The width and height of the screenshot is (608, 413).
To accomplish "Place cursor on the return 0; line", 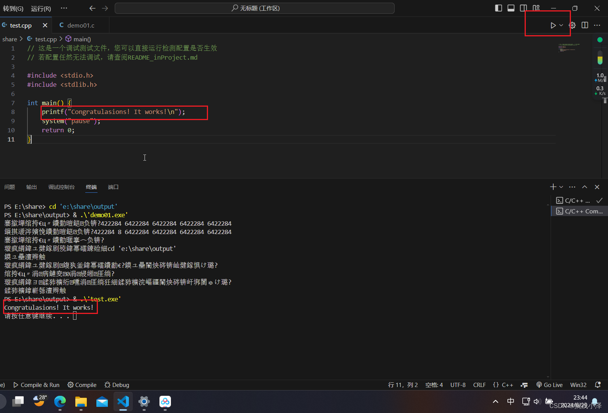I will [x=58, y=130].
